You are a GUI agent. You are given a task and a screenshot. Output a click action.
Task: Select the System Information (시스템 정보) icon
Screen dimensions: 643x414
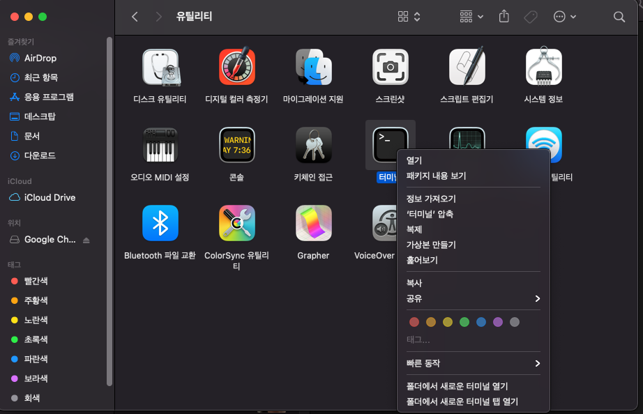click(544, 66)
